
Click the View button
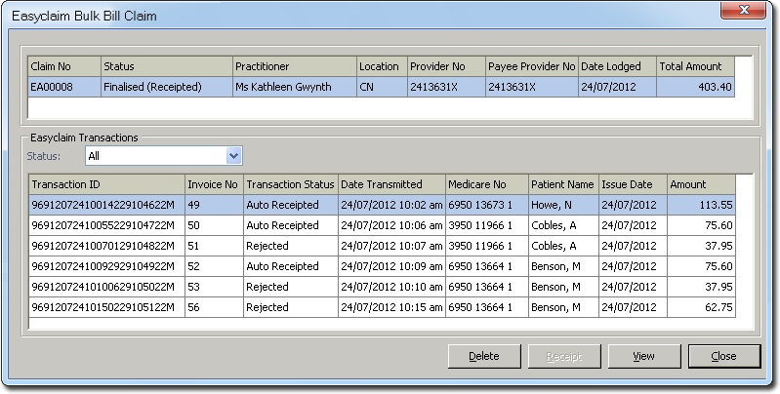click(x=643, y=356)
